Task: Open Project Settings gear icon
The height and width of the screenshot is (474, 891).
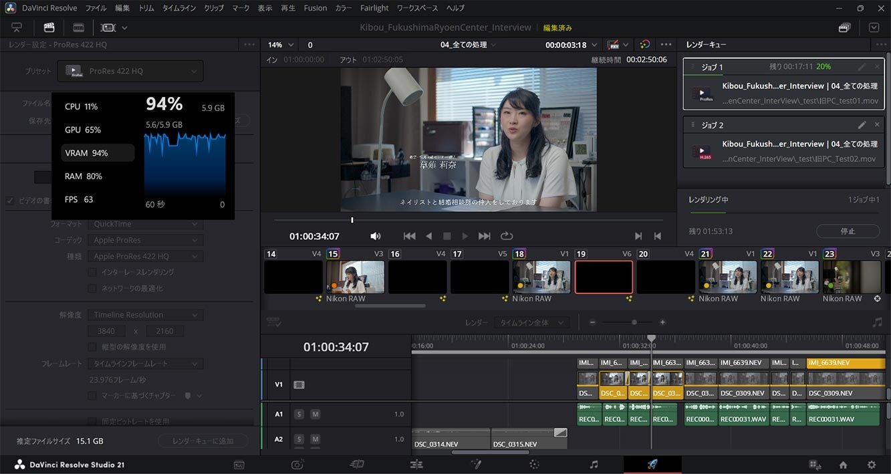Action: coord(872,465)
